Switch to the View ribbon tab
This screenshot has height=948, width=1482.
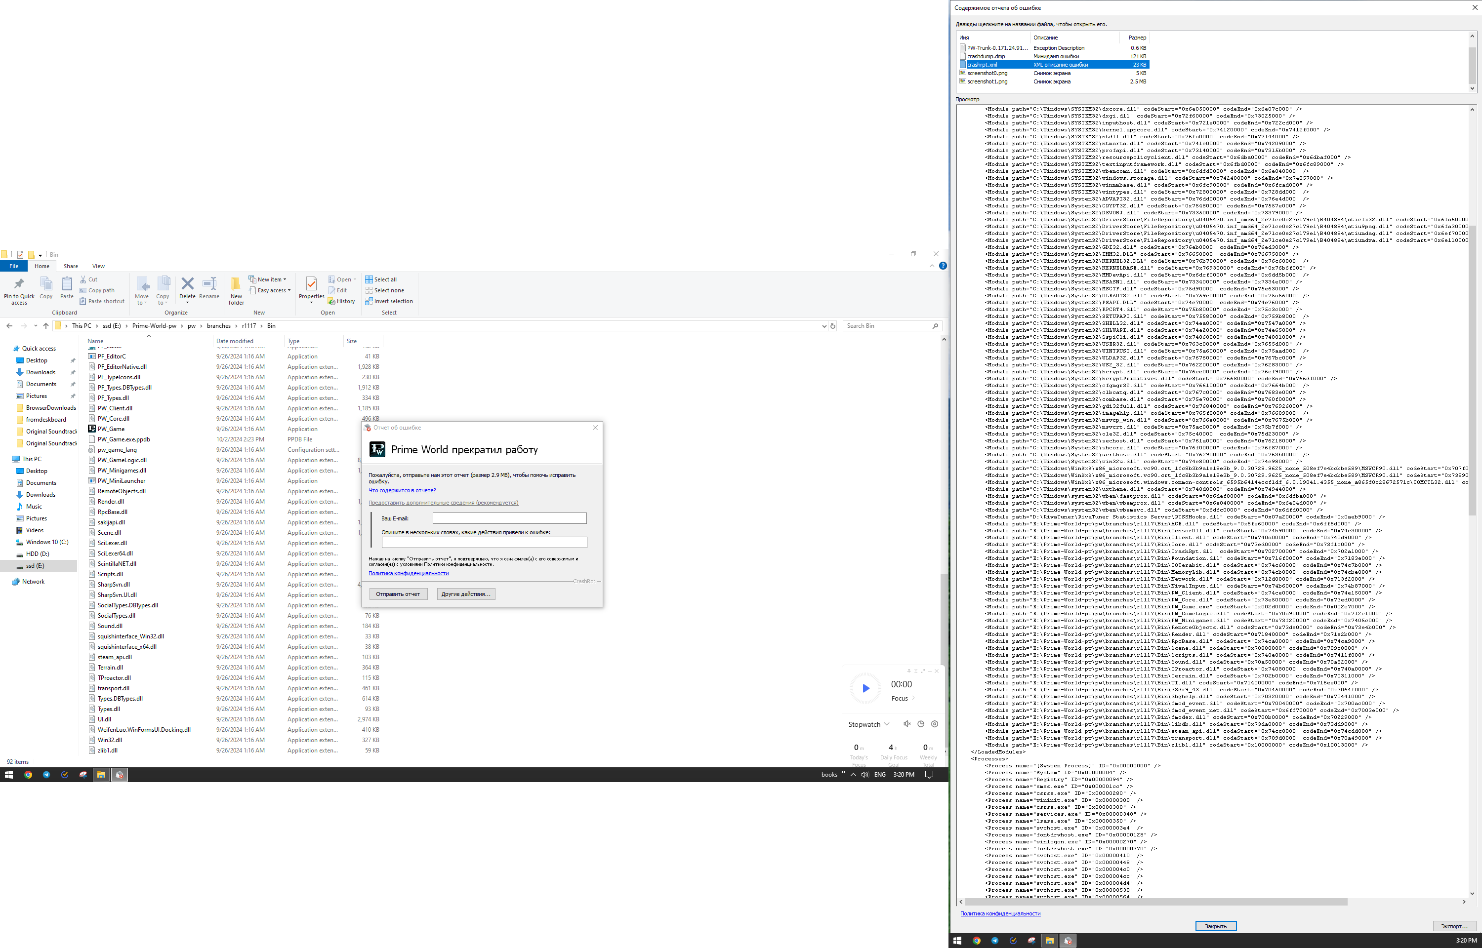(x=98, y=266)
